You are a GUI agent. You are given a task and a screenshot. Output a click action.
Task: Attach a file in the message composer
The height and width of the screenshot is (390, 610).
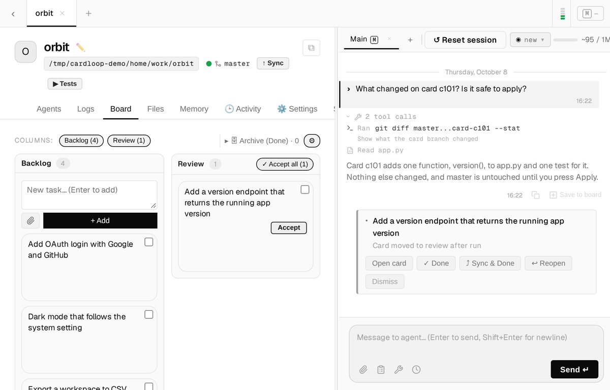[x=363, y=370]
